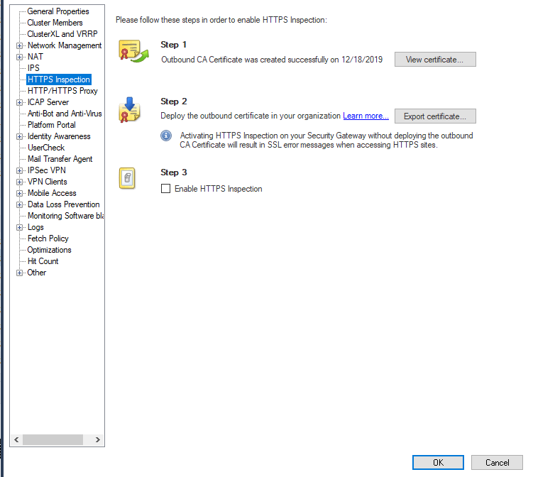Open General Properties page
Viewport: 533px width, 477px height.
[x=58, y=11]
